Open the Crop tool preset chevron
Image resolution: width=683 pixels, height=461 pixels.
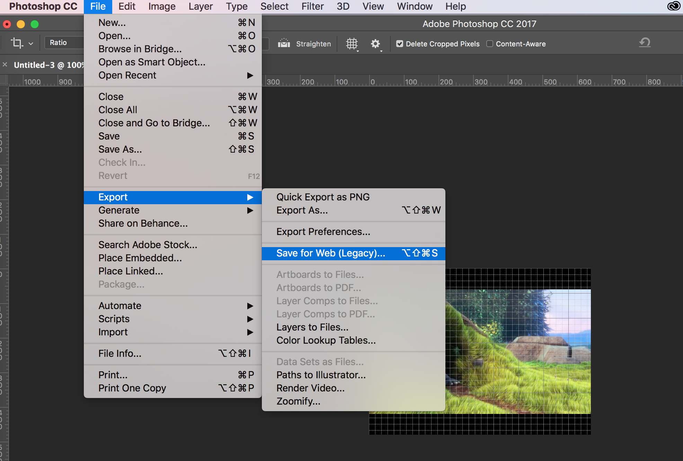(x=31, y=44)
